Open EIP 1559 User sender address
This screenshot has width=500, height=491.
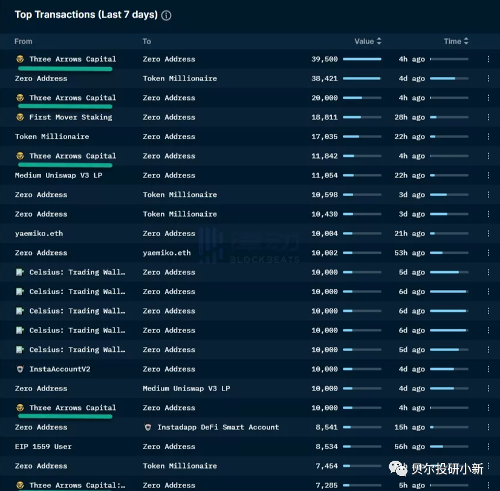click(43, 446)
